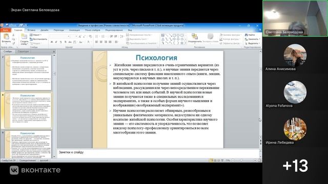328x184 pixels.
Task: Open the numbered list dropdown
Action: click(104, 36)
